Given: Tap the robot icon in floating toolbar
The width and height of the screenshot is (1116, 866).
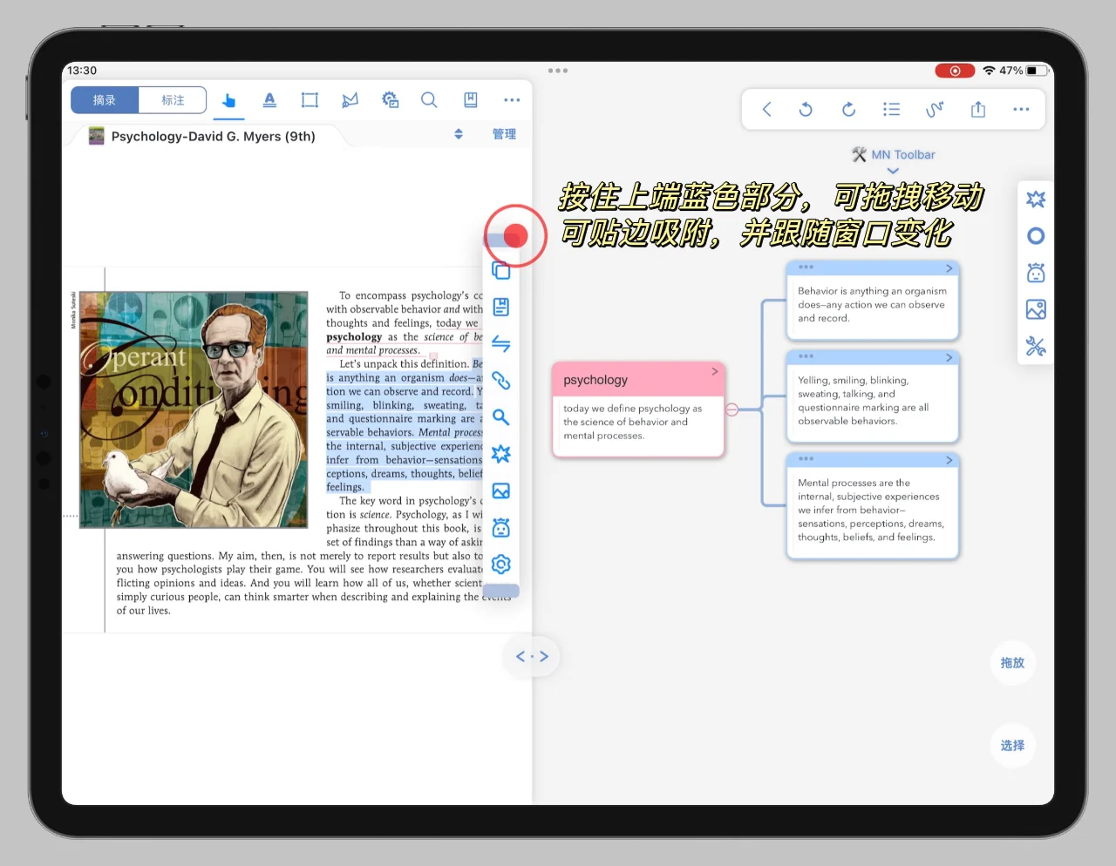Looking at the screenshot, I should [x=501, y=528].
